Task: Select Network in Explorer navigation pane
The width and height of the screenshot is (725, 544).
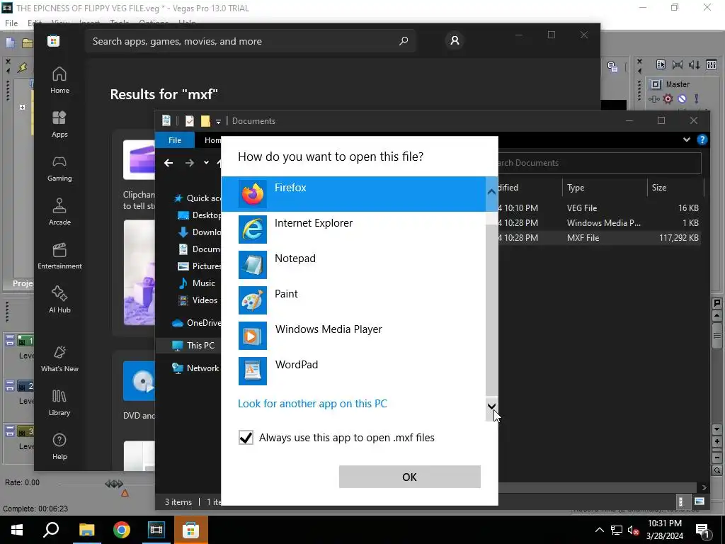Action: pos(195,368)
